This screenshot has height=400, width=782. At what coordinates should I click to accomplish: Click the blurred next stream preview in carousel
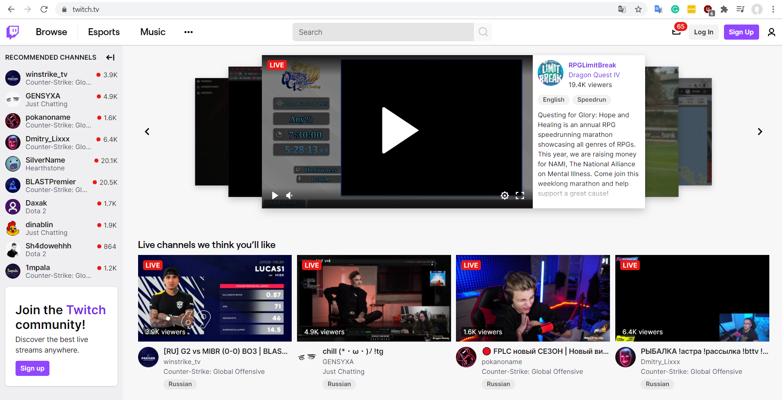click(x=662, y=132)
